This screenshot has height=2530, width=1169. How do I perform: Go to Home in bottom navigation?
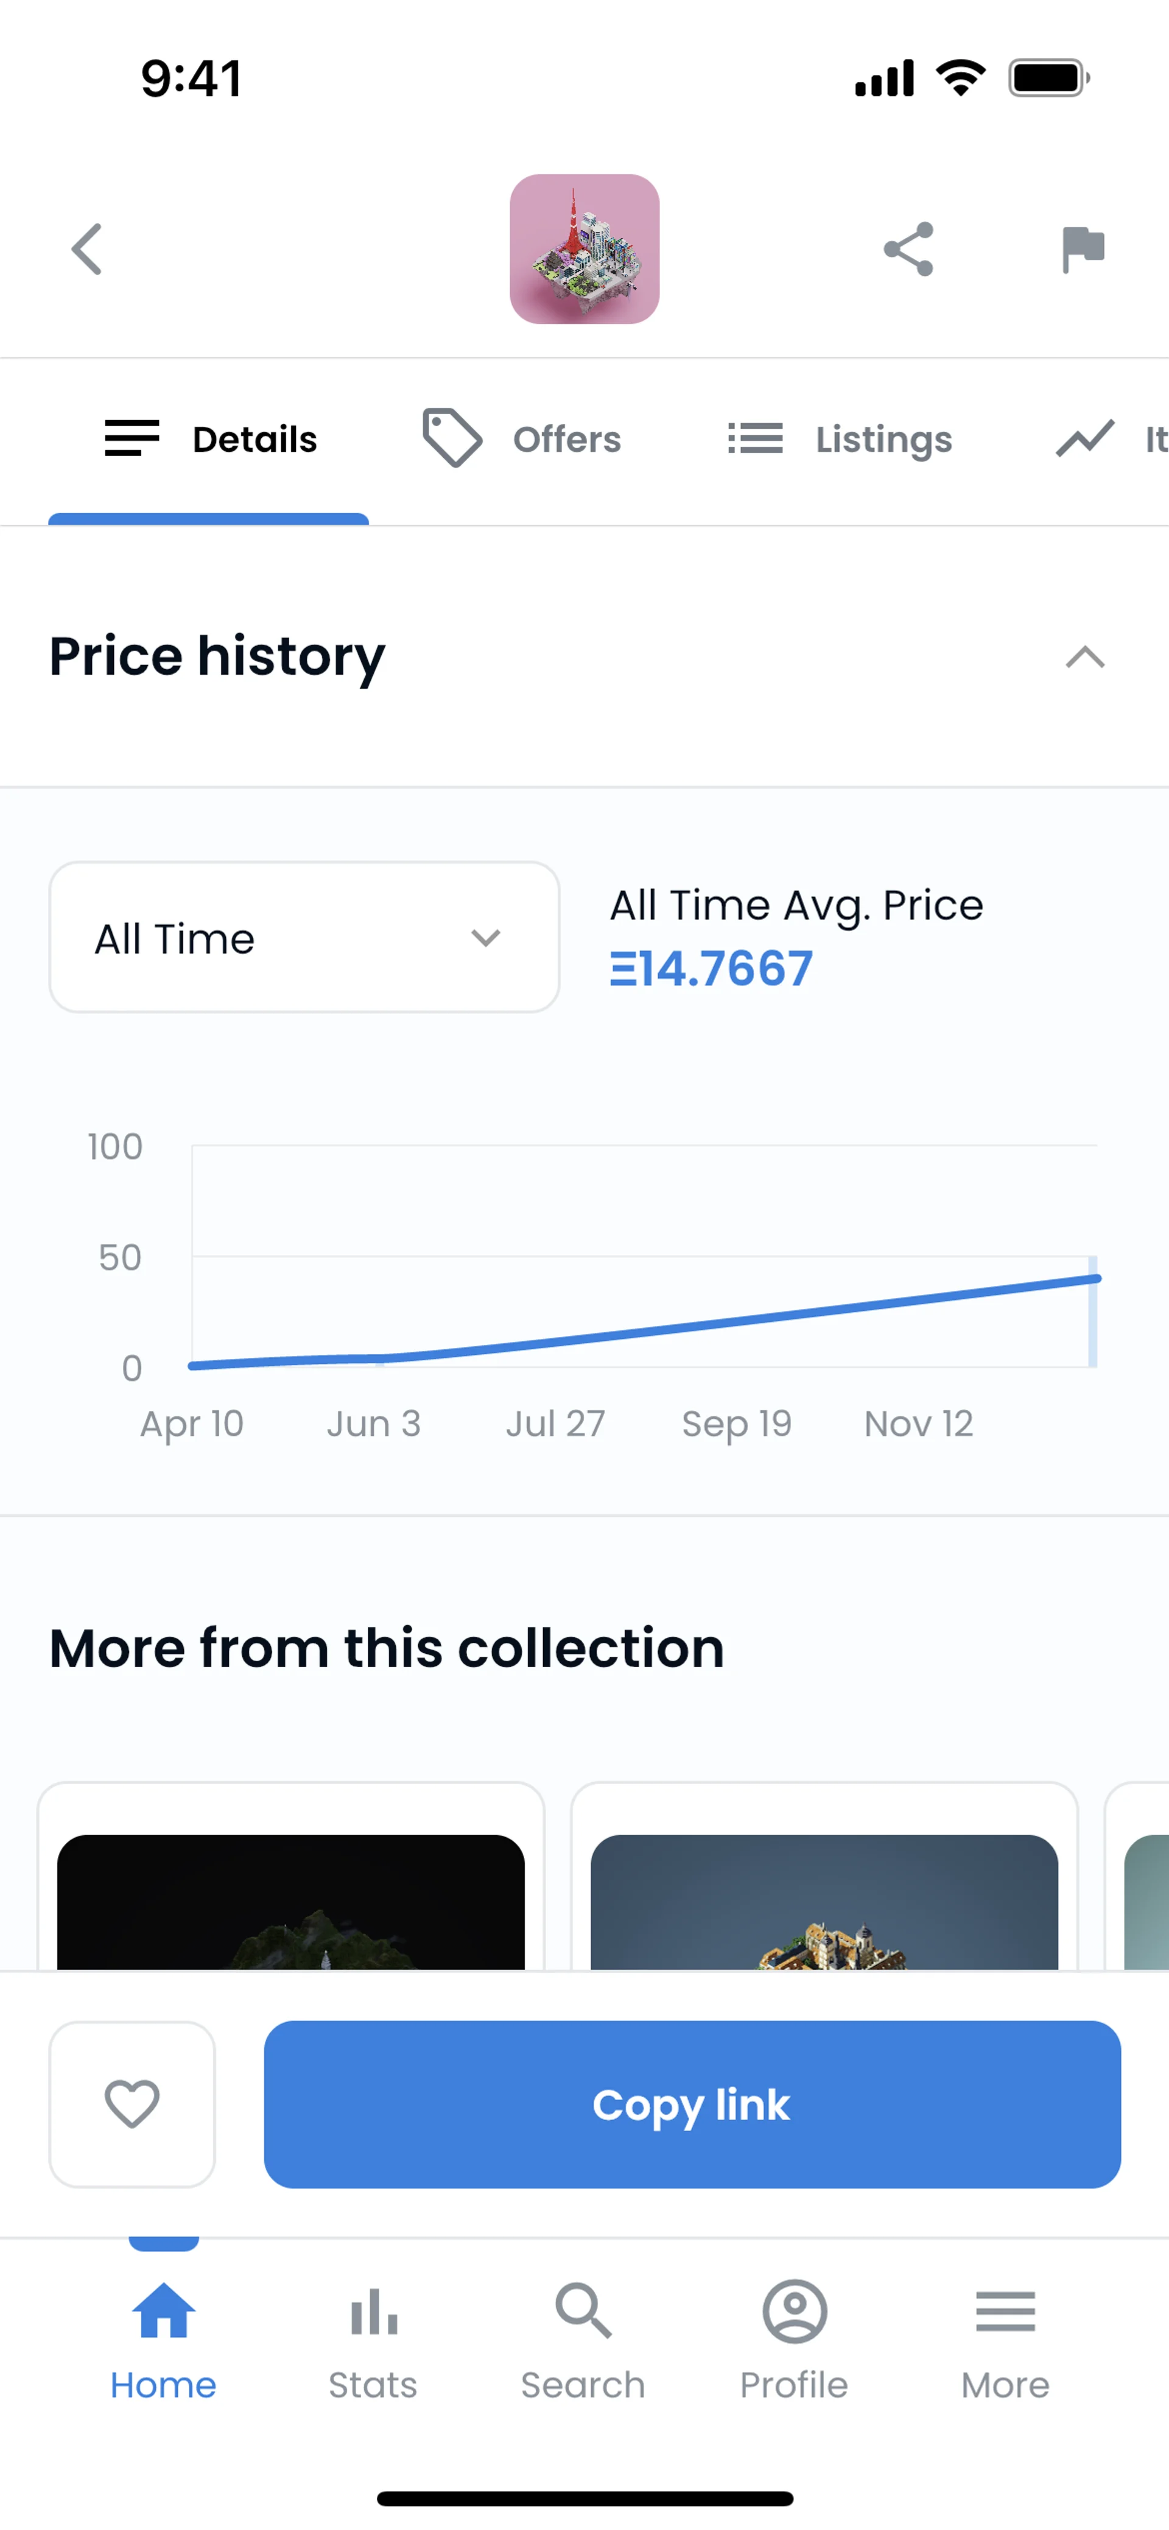point(163,2341)
